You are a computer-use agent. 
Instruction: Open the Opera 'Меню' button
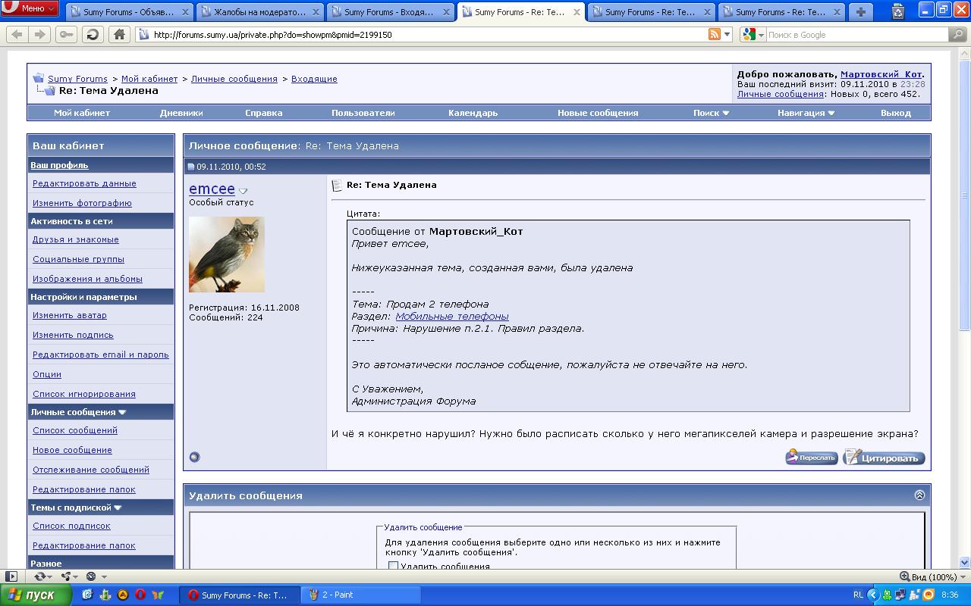(x=30, y=8)
